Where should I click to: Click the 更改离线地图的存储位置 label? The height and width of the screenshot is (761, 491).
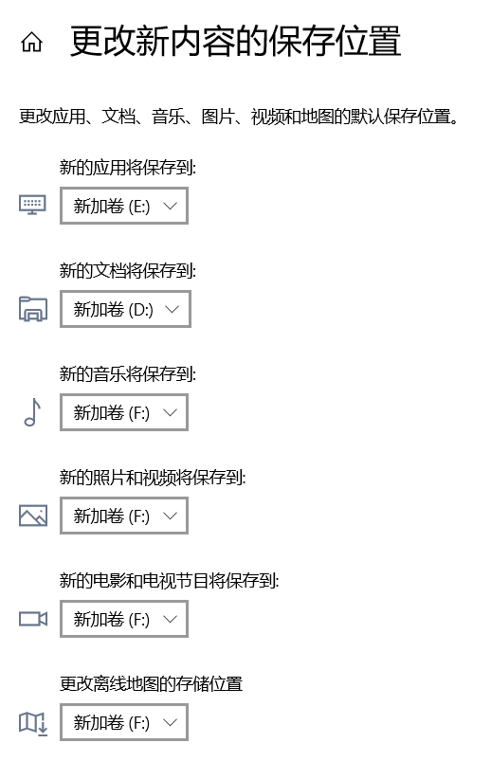(x=151, y=684)
